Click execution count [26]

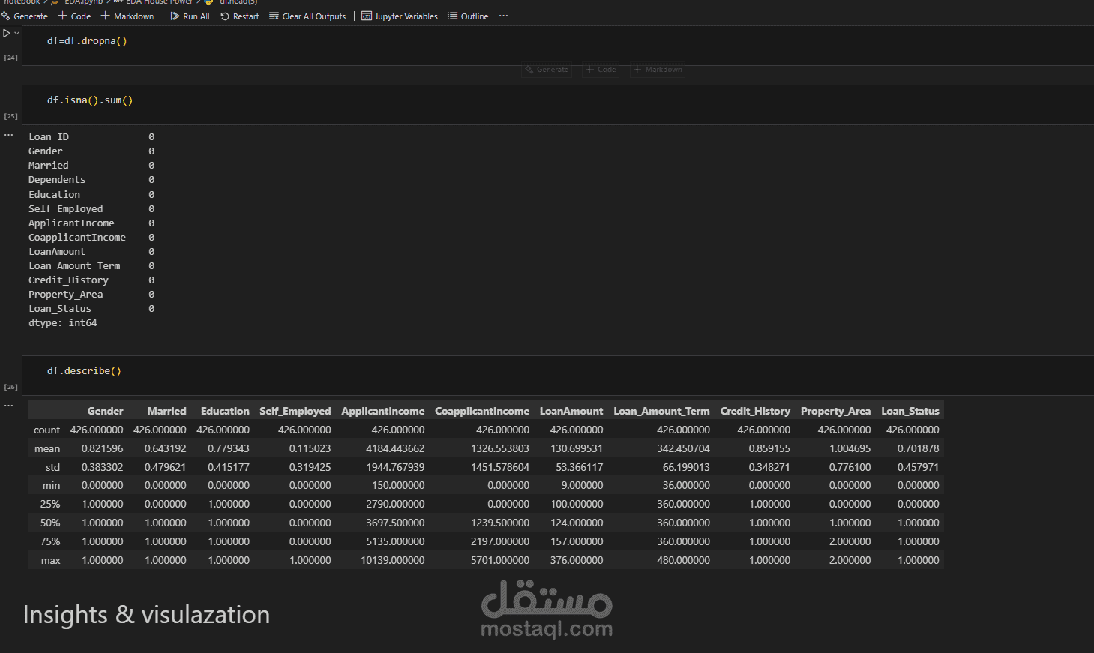10,387
